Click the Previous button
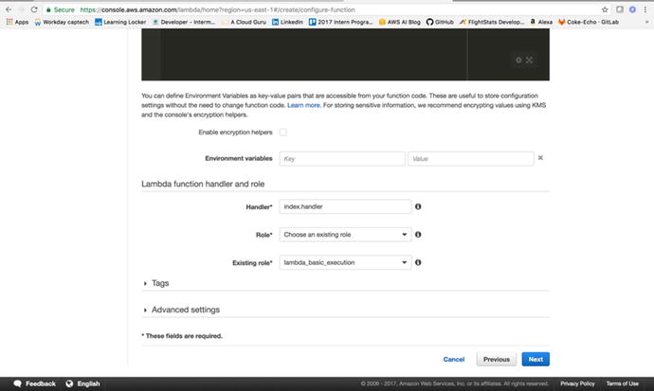This screenshot has width=654, height=391. (x=497, y=360)
